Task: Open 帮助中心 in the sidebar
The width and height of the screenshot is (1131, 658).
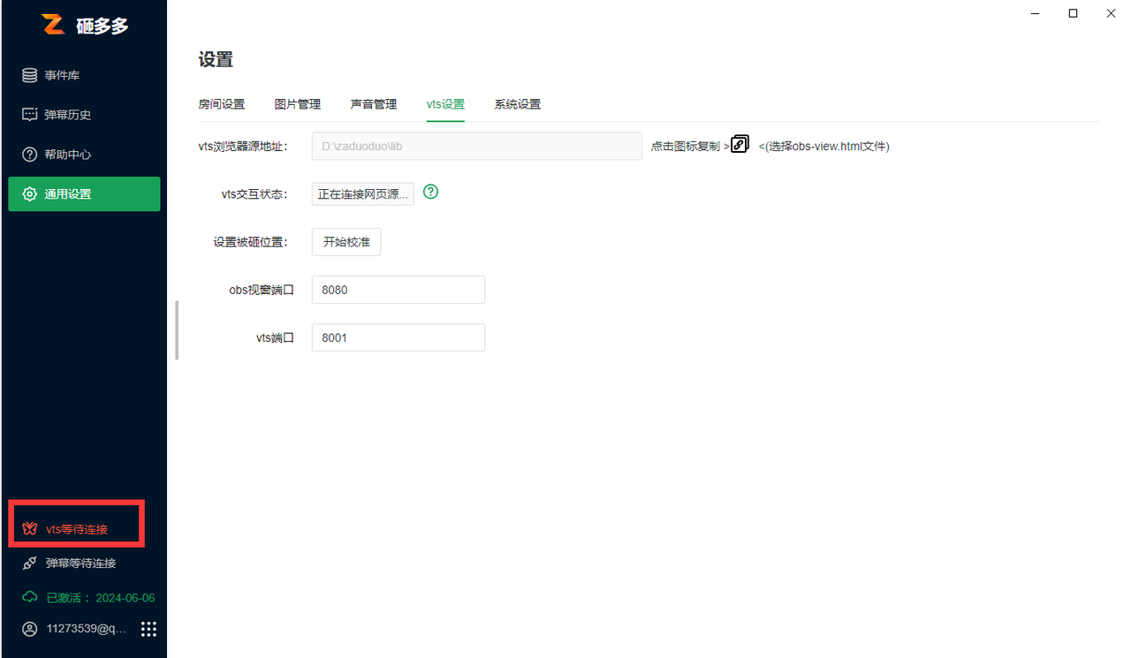Action: click(x=84, y=155)
